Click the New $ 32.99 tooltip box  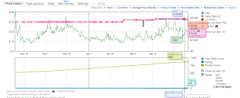click(177, 13)
